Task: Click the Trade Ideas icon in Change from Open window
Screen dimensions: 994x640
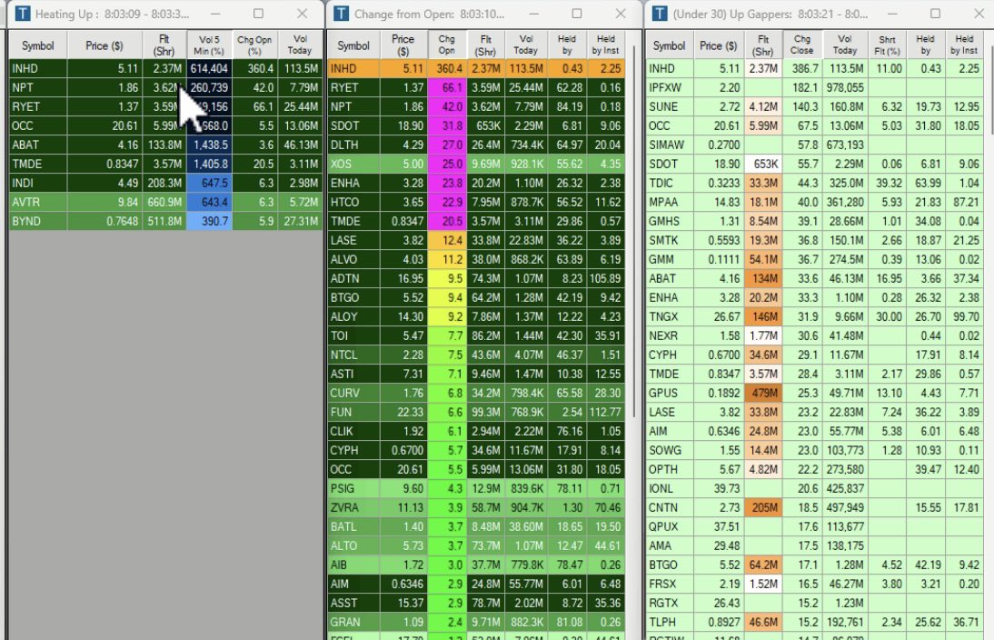Action: click(341, 14)
